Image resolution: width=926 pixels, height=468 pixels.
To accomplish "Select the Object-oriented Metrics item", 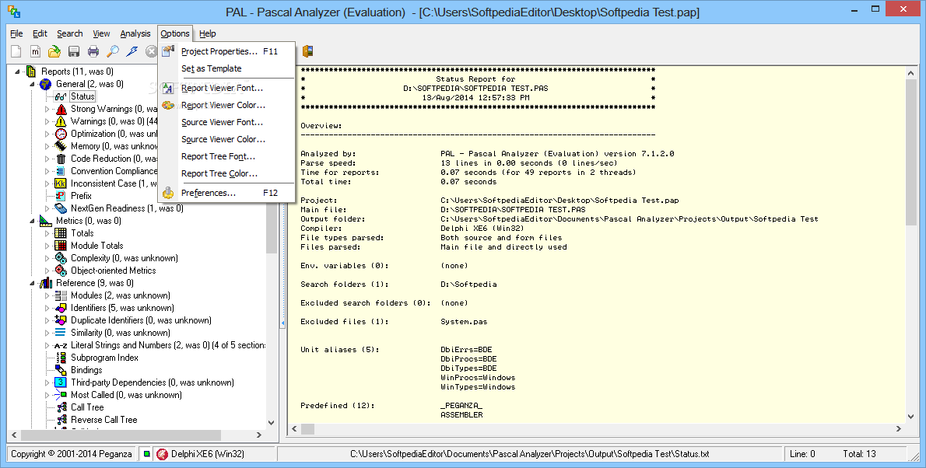I will coord(114,271).
